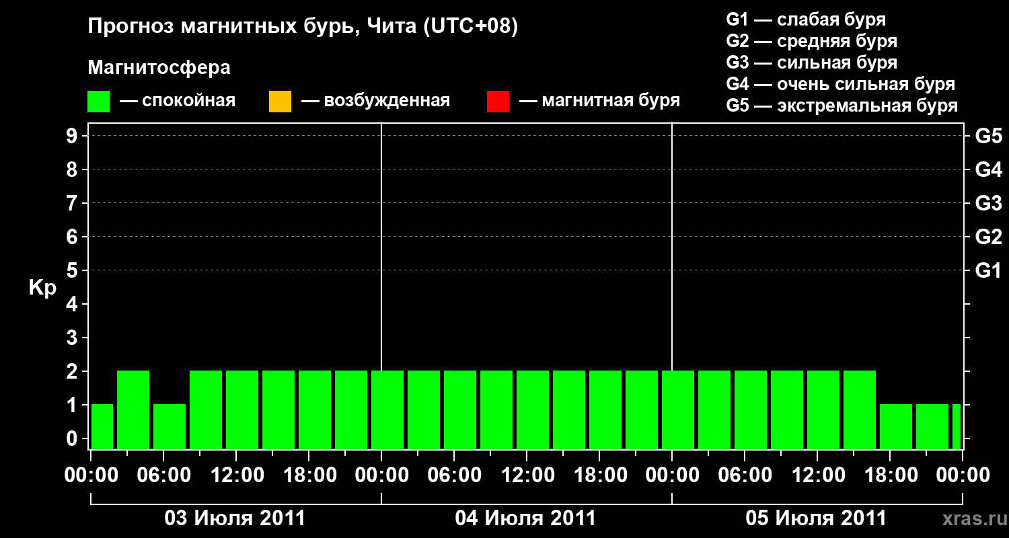The image size is (1009, 538).
Task: Click the '03 Июля 2011' date label
Action: tap(235, 518)
